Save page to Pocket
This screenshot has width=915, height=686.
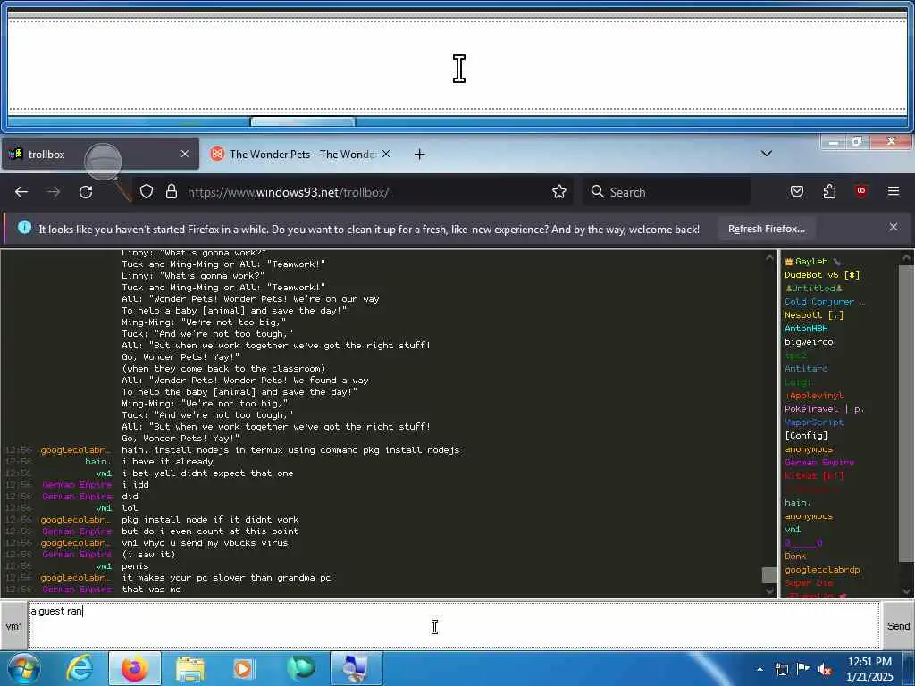click(797, 191)
